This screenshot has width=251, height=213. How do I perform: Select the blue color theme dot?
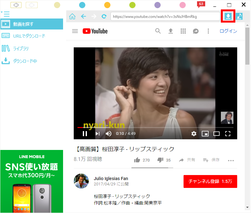click(82, 5)
